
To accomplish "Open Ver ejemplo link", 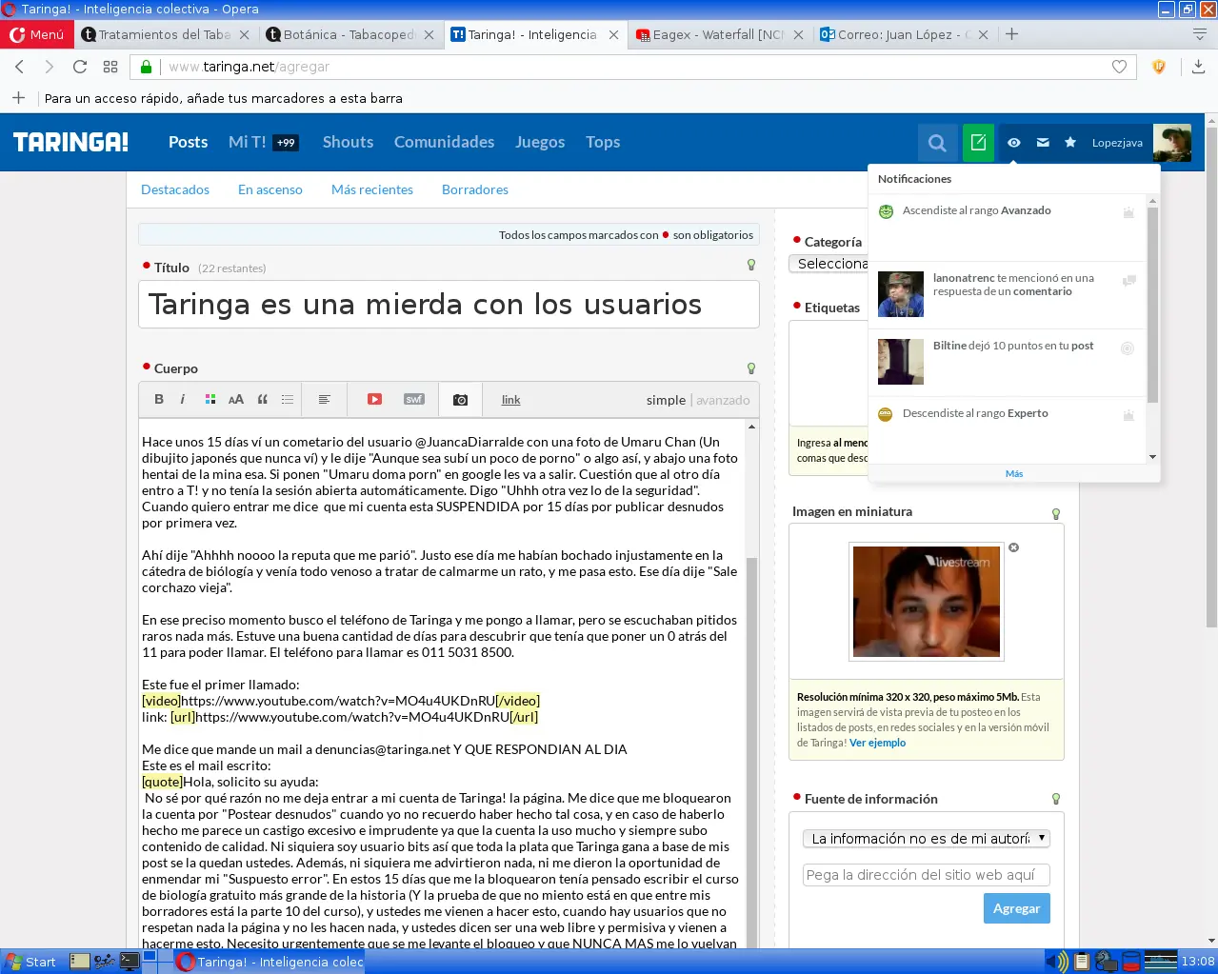I will coord(877,743).
